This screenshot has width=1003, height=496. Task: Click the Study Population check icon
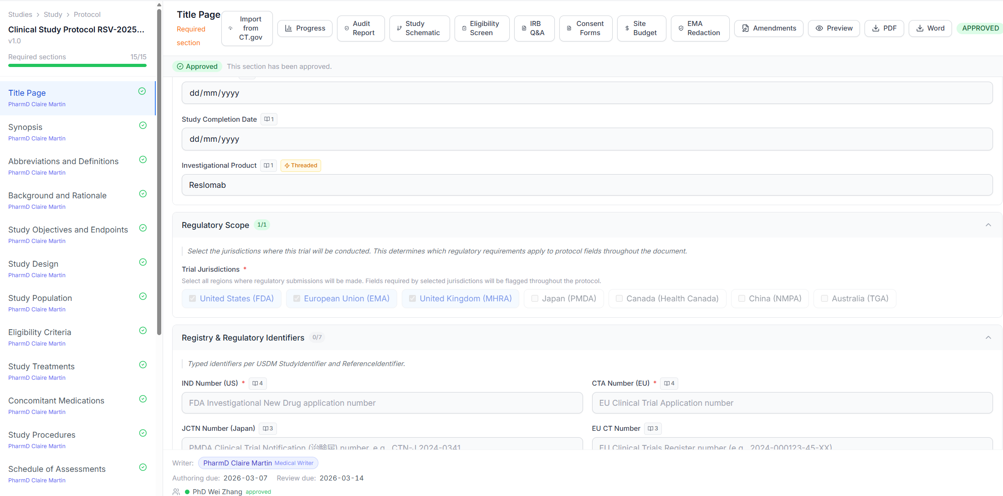coord(143,296)
